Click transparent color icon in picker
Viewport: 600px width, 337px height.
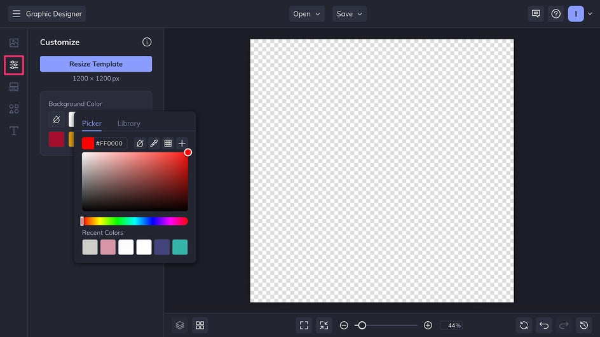(x=140, y=143)
